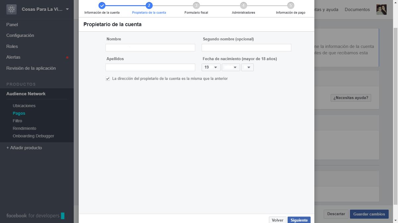Click the Siguiente button

point(299,220)
